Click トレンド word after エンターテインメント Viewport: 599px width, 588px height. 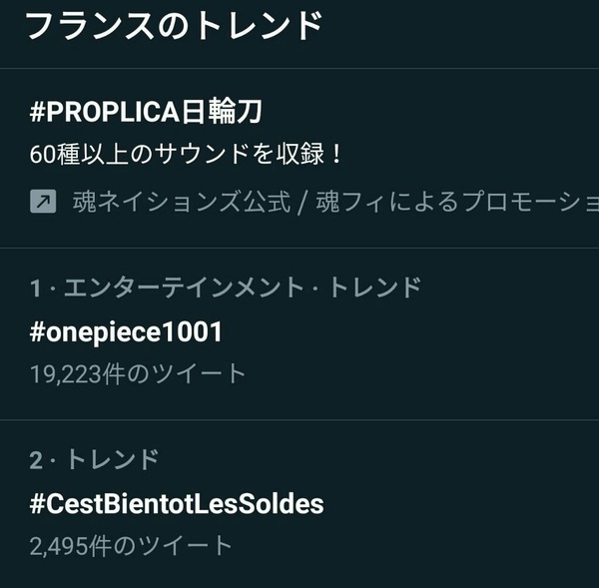tap(371, 289)
